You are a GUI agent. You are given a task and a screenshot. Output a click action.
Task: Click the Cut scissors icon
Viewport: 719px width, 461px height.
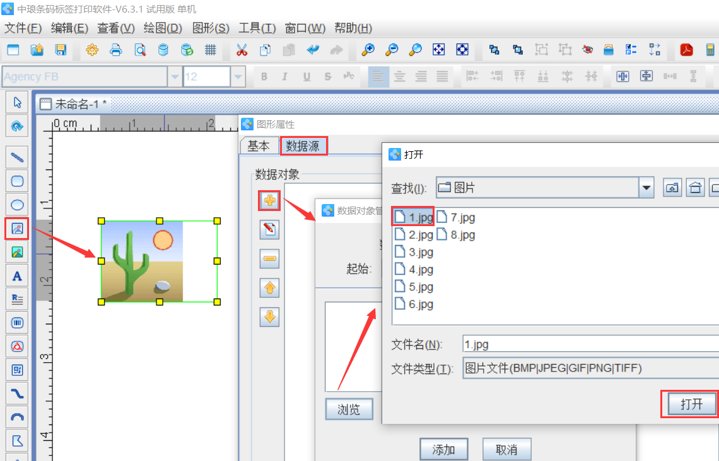(x=242, y=50)
